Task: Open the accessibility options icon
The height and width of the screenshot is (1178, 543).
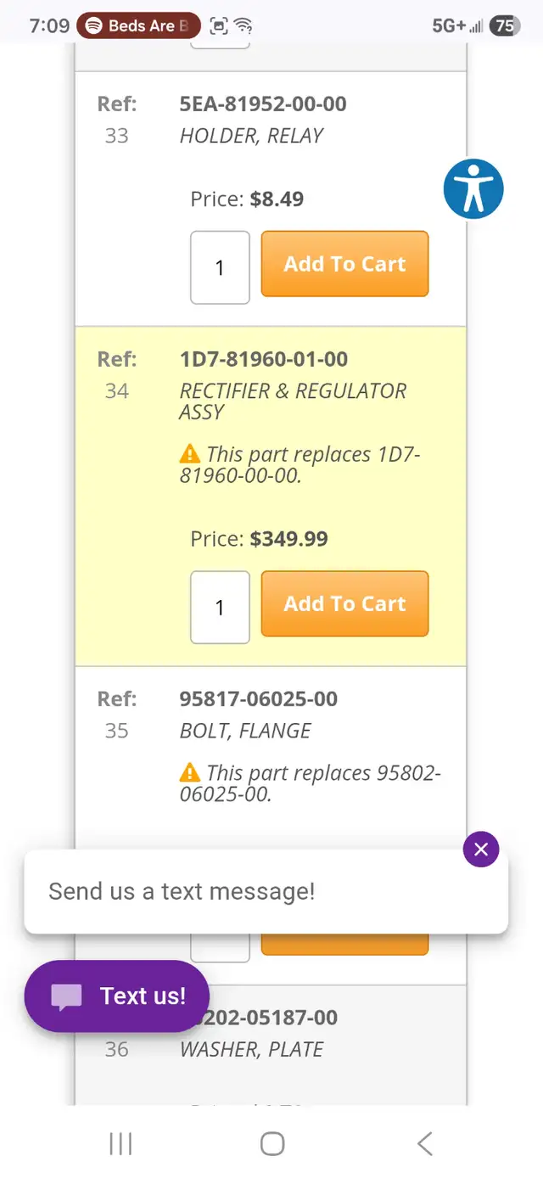Action: [x=473, y=188]
